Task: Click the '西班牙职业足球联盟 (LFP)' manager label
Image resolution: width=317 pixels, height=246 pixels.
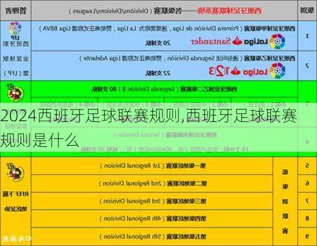Action: pyautogui.click(x=15, y=58)
